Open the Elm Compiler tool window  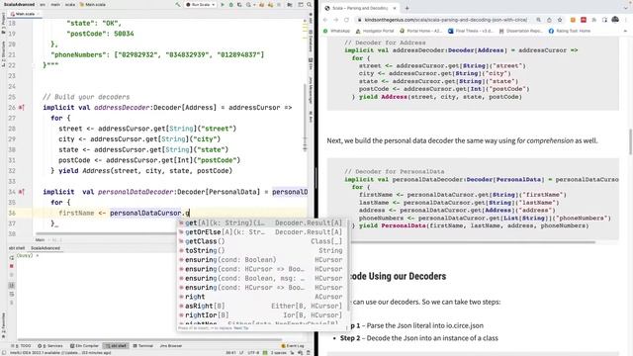point(84,346)
